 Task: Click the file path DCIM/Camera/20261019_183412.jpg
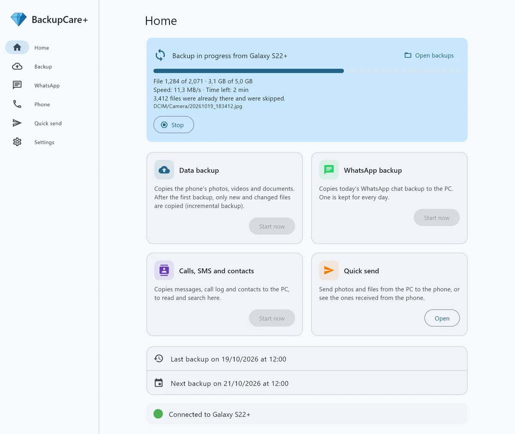pos(198,106)
